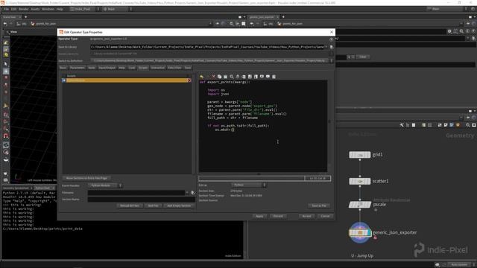
Task: Click the sticky note icon in network toolbar
Action: pyautogui.click(x=446, y=125)
